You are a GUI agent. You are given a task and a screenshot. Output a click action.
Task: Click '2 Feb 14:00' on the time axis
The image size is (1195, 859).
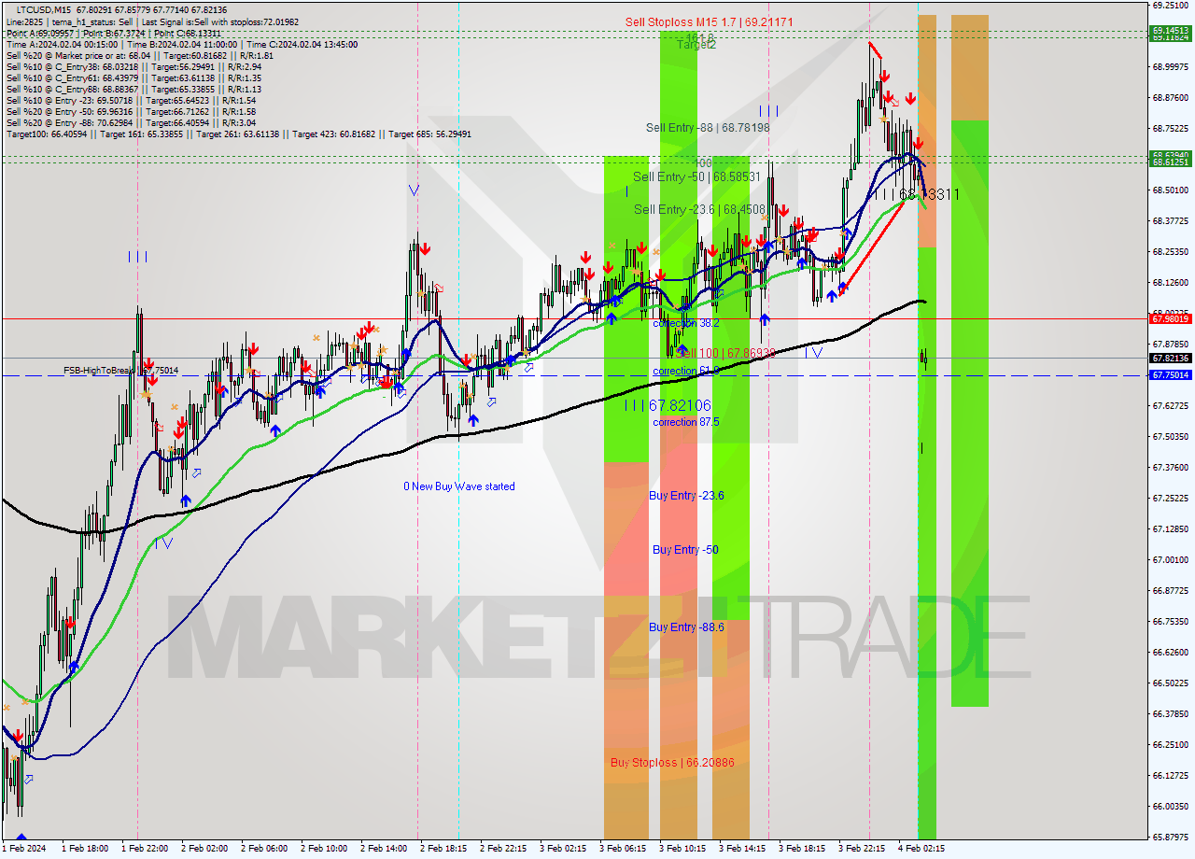tap(384, 849)
